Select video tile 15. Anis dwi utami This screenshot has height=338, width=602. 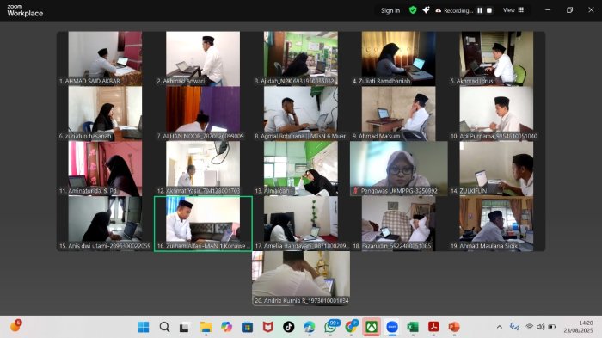[x=105, y=223]
